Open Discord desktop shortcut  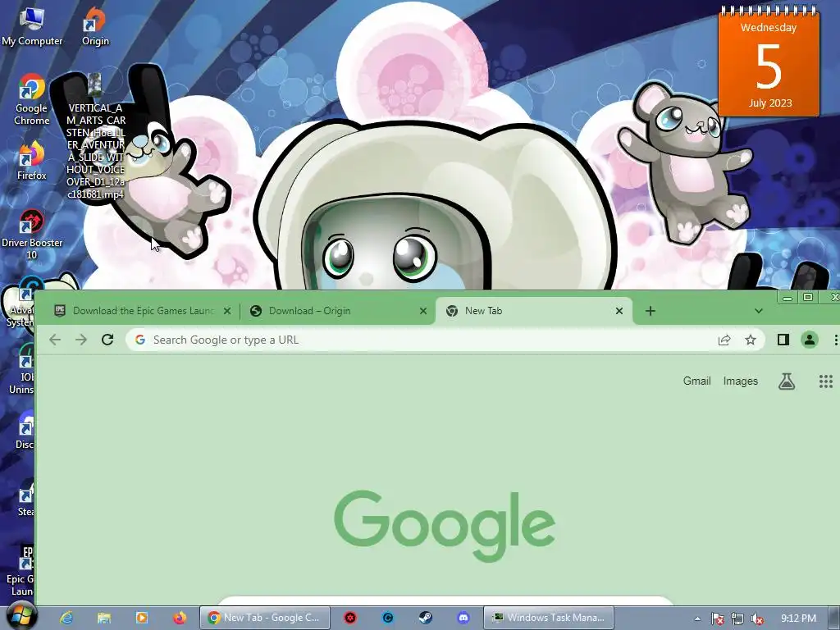click(25, 430)
